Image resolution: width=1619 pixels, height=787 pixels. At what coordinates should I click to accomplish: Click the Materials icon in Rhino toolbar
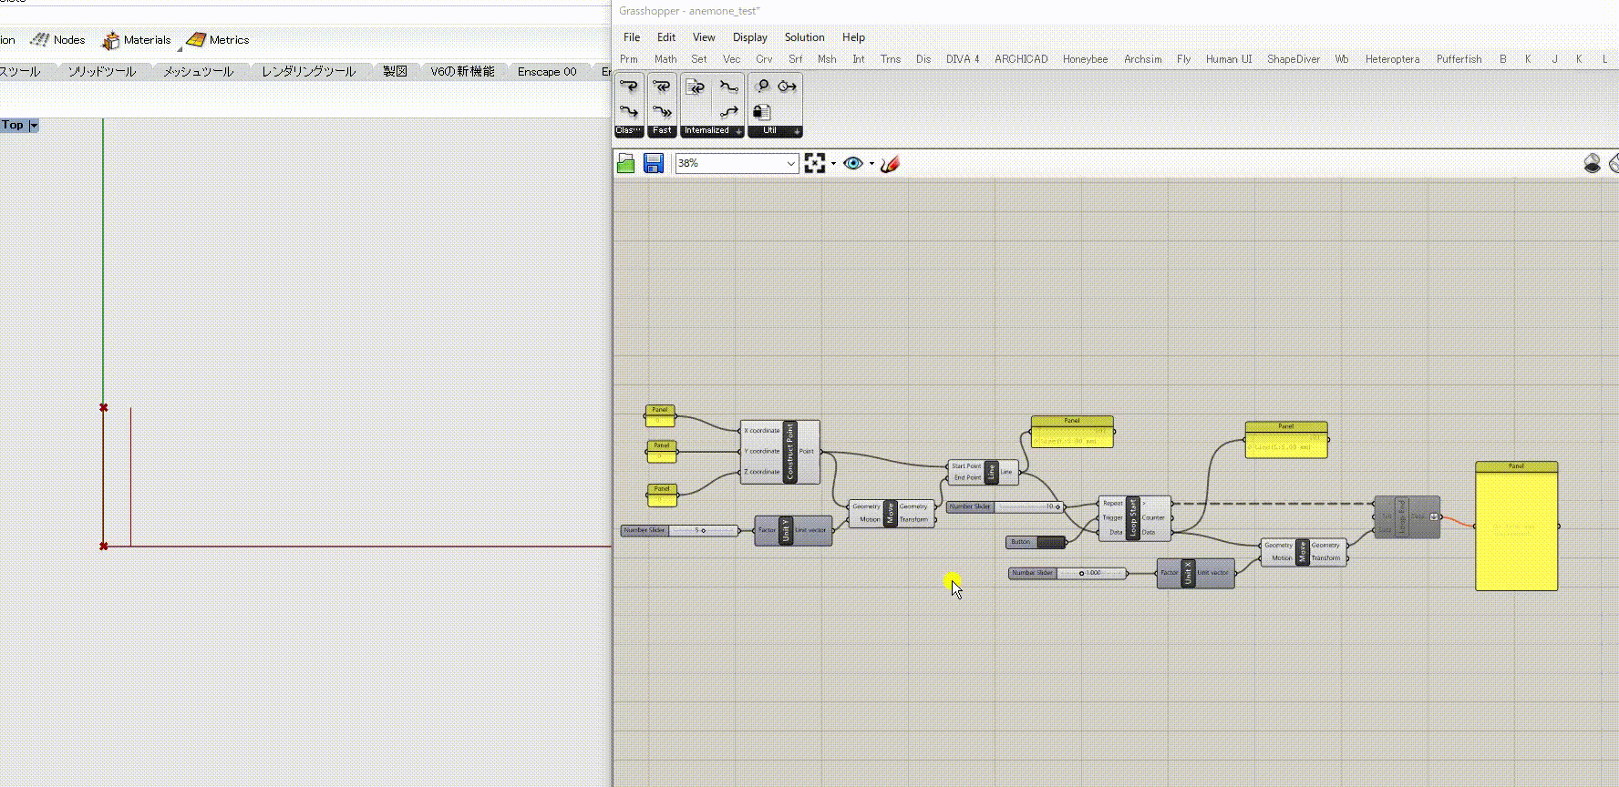[x=110, y=40]
